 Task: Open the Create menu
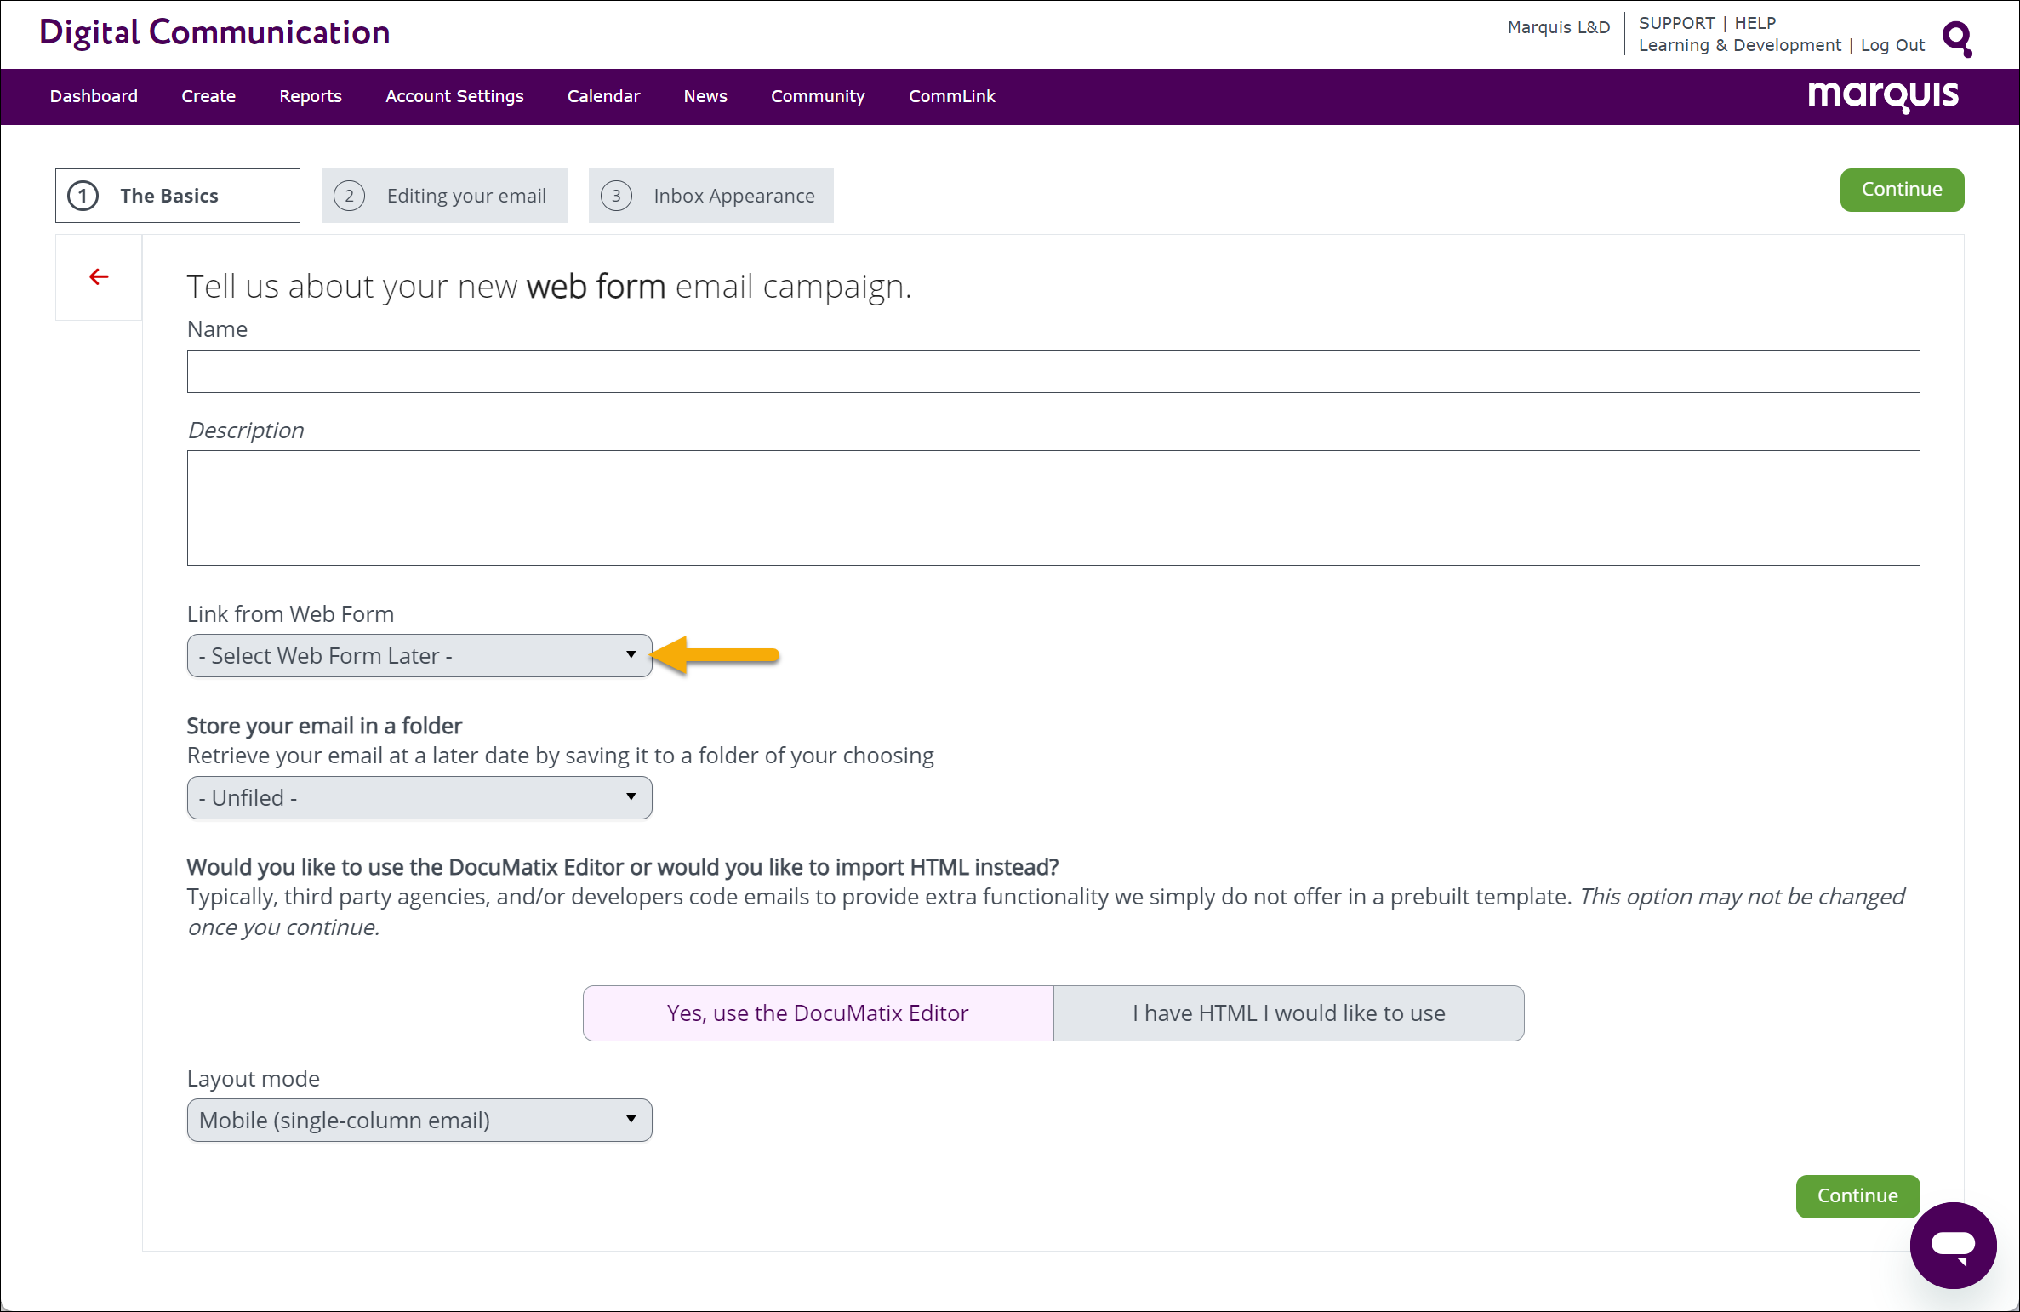pyautogui.click(x=208, y=96)
